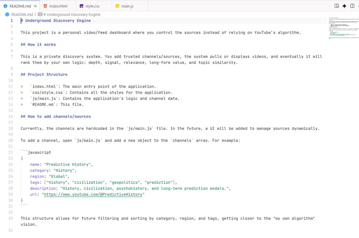Click line number 22 in the gutter

pos(10,153)
